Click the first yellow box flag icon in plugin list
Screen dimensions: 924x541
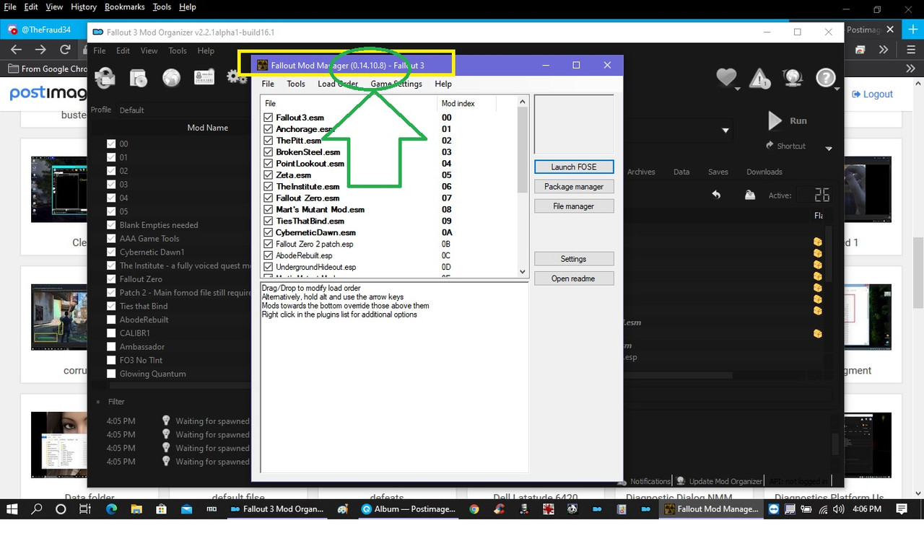tap(817, 242)
